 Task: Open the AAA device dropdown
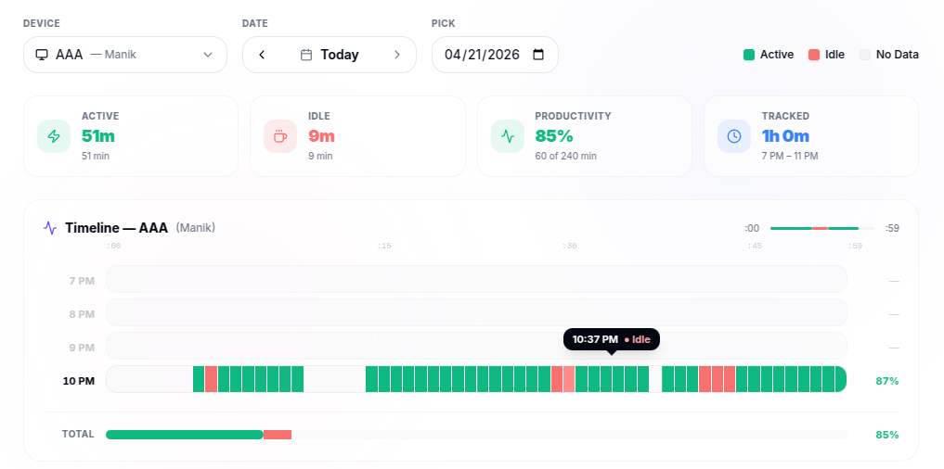tap(124, 55)
